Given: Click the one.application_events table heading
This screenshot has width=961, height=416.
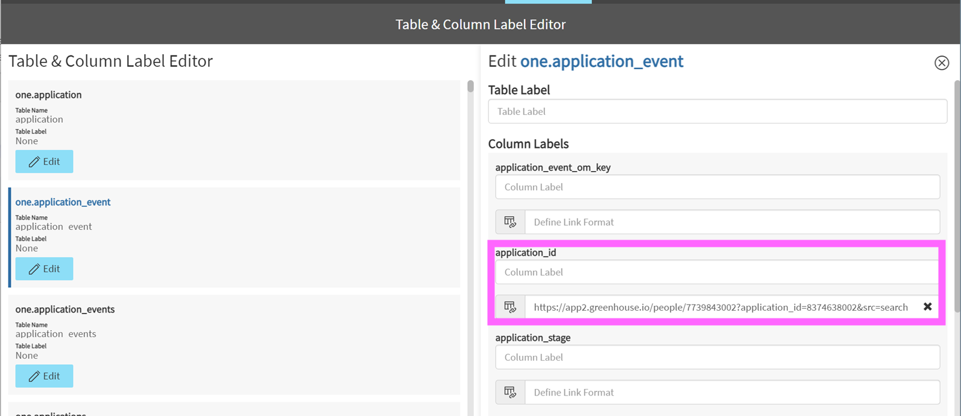Looking at the screenshot, I should tap(65, 309).
